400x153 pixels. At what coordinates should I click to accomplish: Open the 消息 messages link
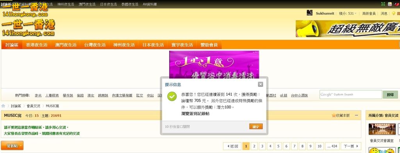[384, 14]
